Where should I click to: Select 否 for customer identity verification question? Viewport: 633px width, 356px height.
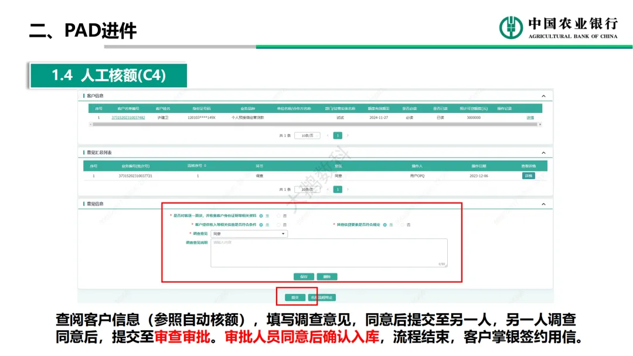click(x=279, y=215)
